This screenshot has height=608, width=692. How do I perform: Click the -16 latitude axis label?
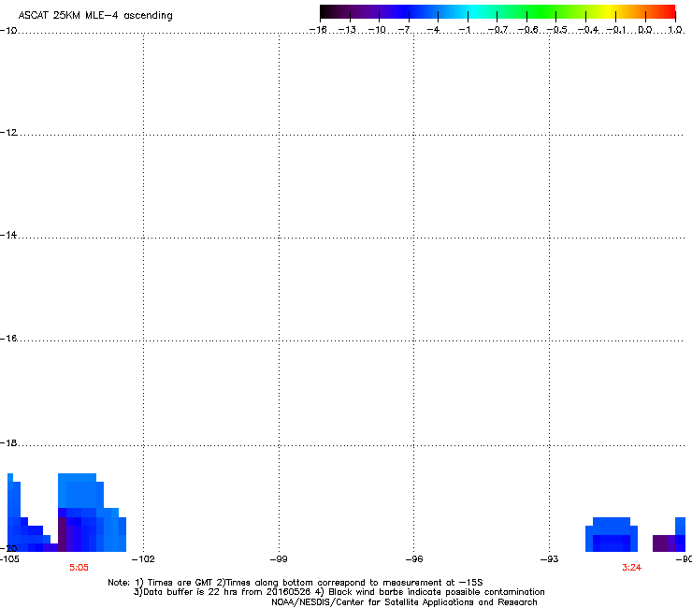point(8,339)
